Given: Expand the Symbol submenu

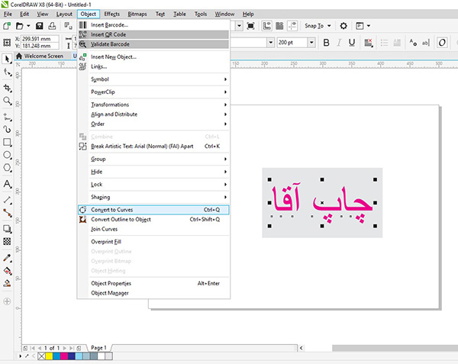Looking at the screenshot, I should (x=159, y=79).
